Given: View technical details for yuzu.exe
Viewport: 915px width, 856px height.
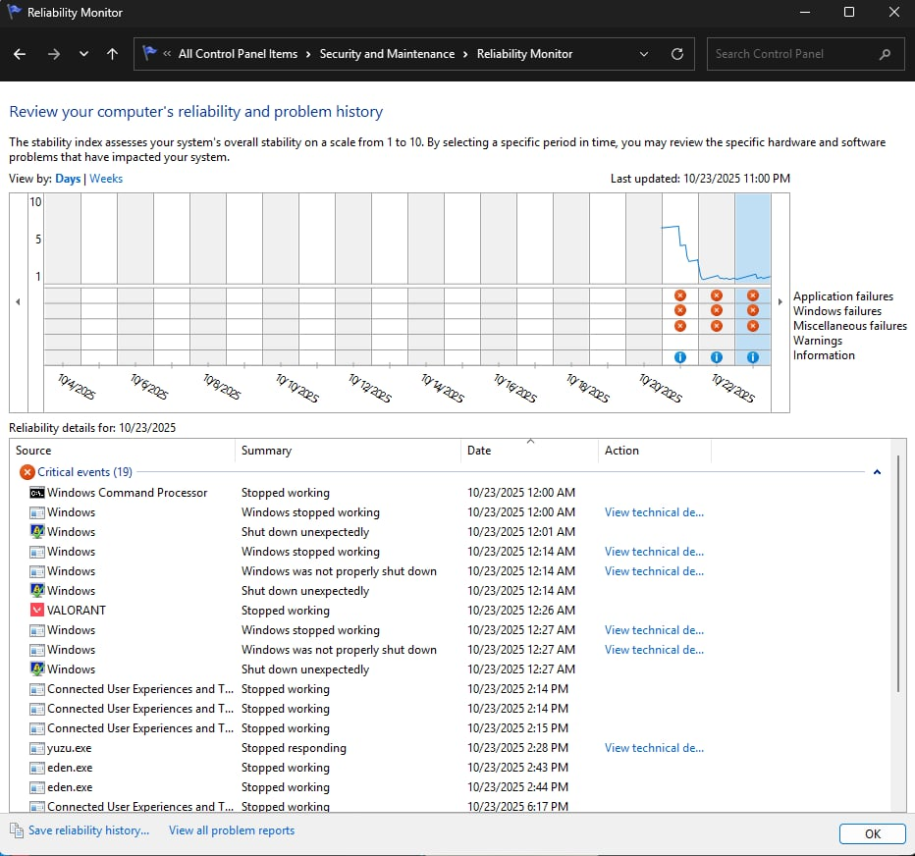Looking at the screenshot, I should pyautogui.click(x=654, y=748).
